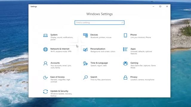Open the System settings link

click(x=54, y=35)
